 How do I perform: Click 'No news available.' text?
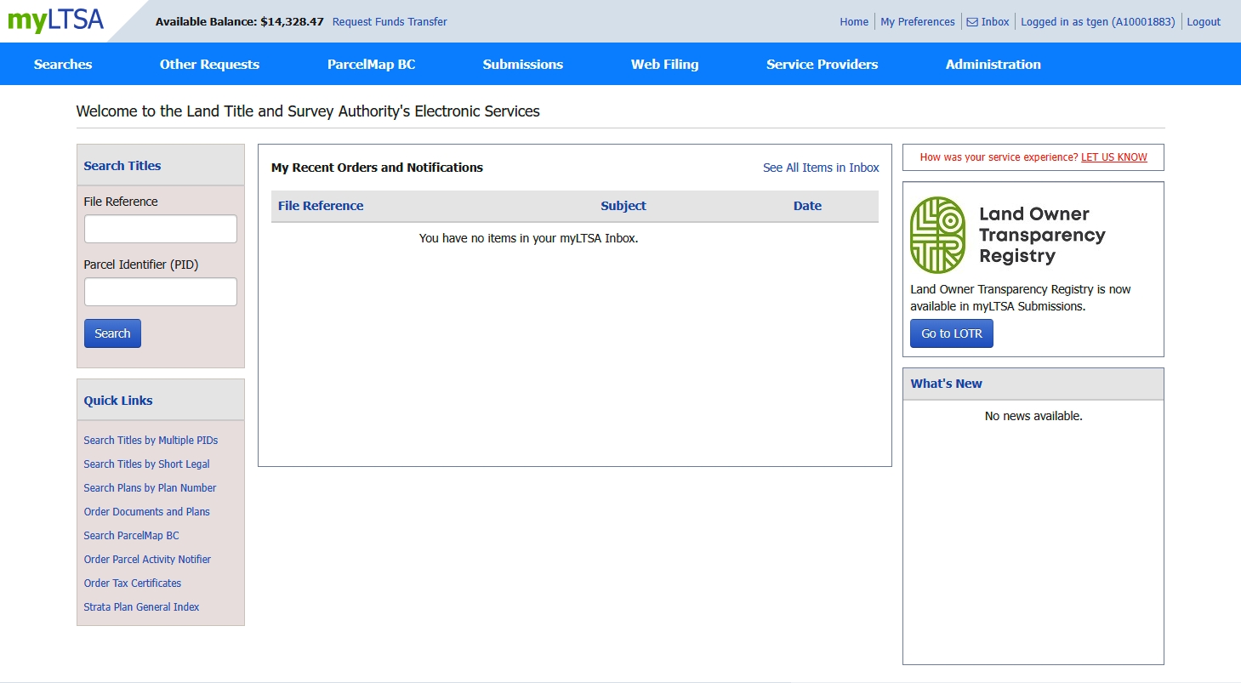coord(1033,416)
